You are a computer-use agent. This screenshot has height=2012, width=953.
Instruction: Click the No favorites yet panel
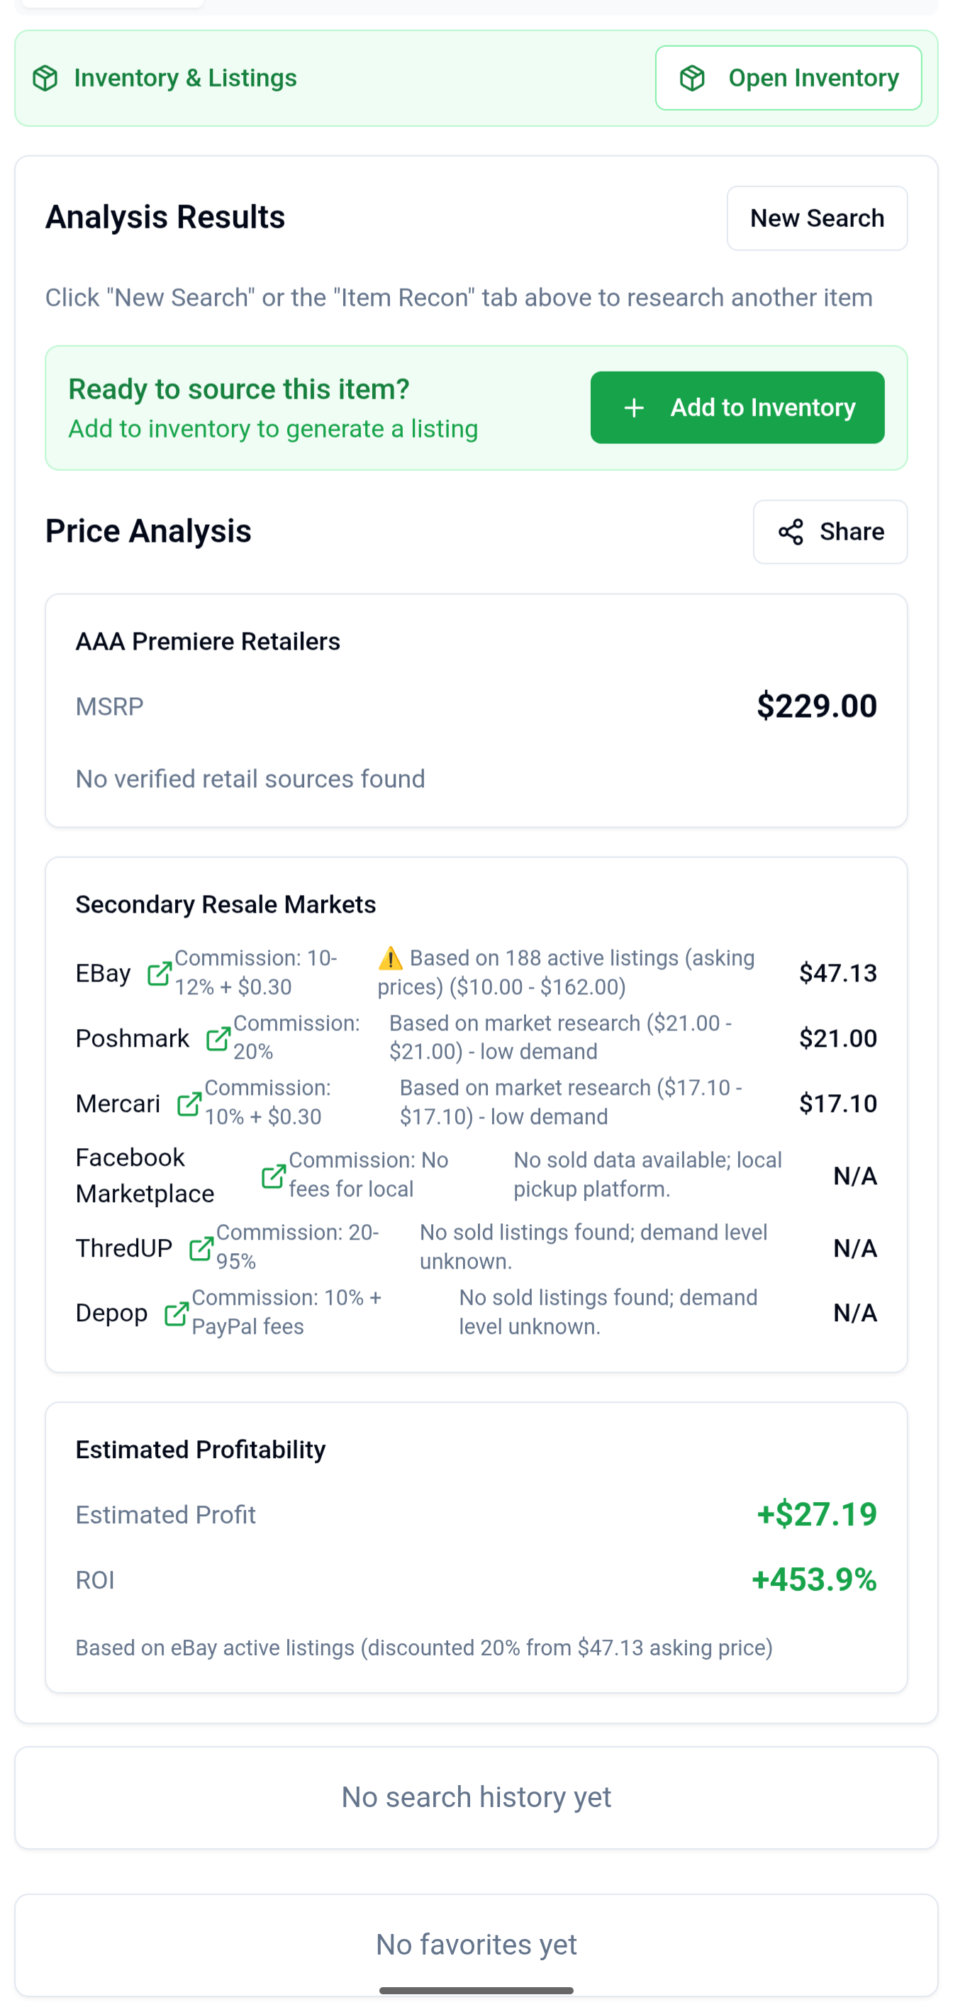coord(476,1944)
